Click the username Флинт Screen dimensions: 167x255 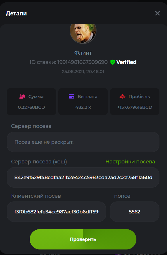click(x=83, y=53)
